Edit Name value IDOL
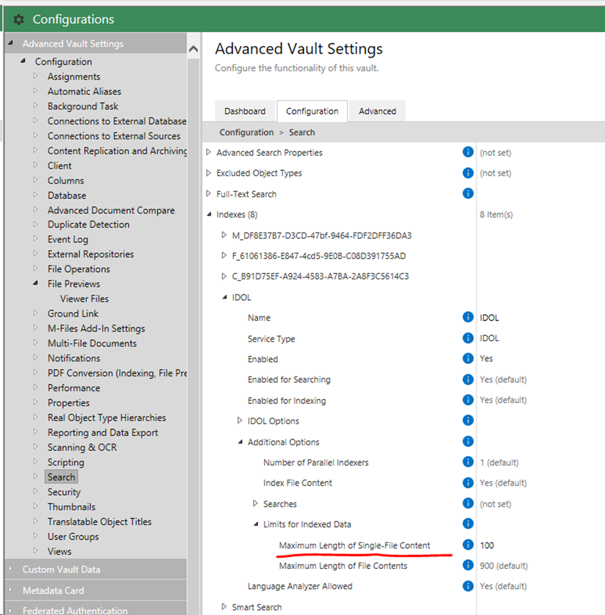 pyautogui.click(x=489, y=317)
